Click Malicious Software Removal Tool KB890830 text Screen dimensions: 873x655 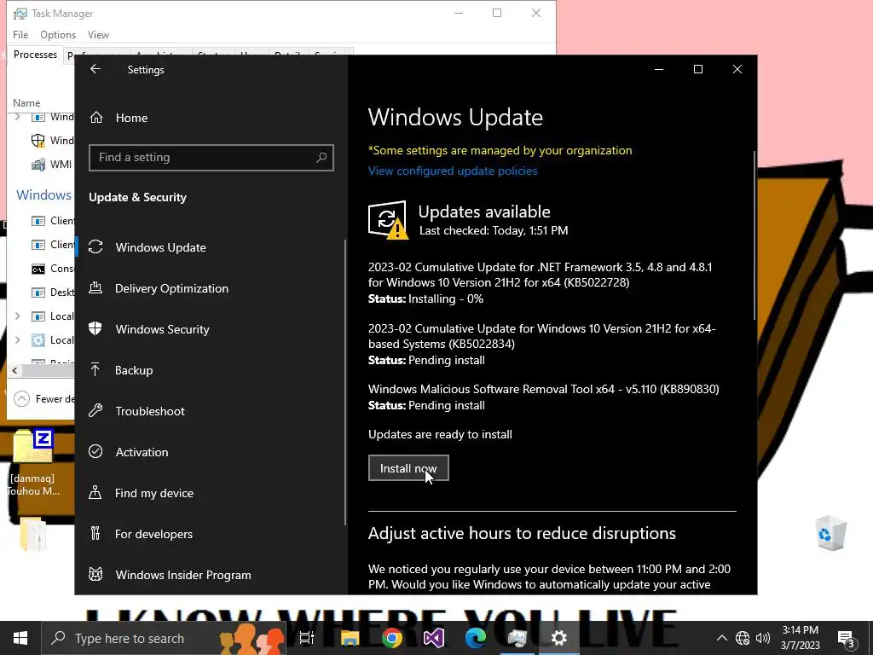point(543,389)
